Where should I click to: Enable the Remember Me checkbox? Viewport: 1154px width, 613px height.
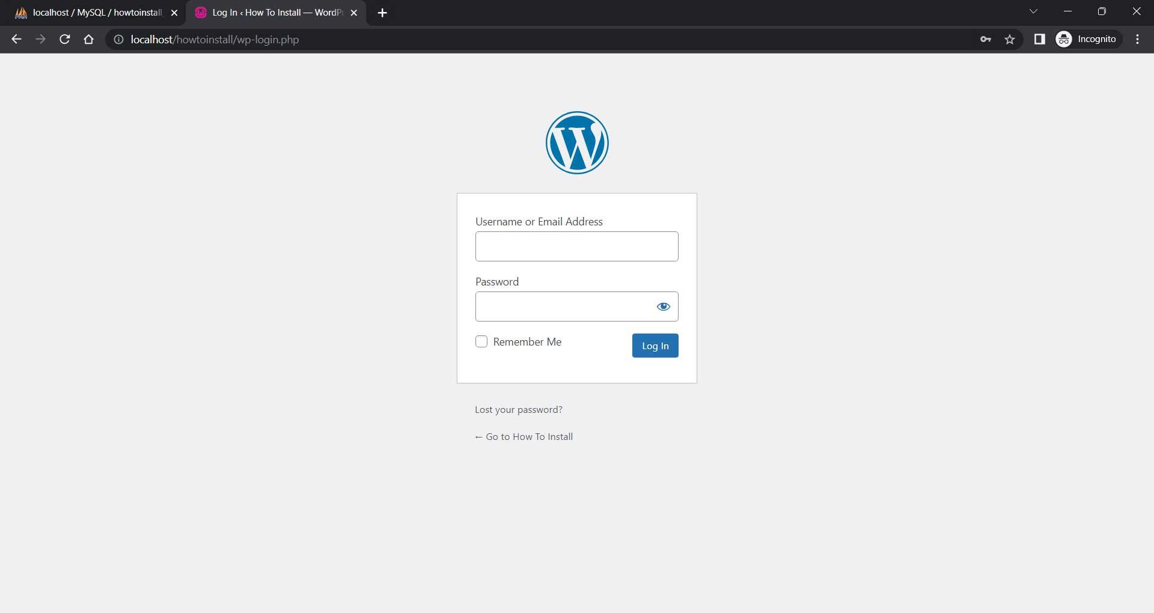[x=481, y=341]
